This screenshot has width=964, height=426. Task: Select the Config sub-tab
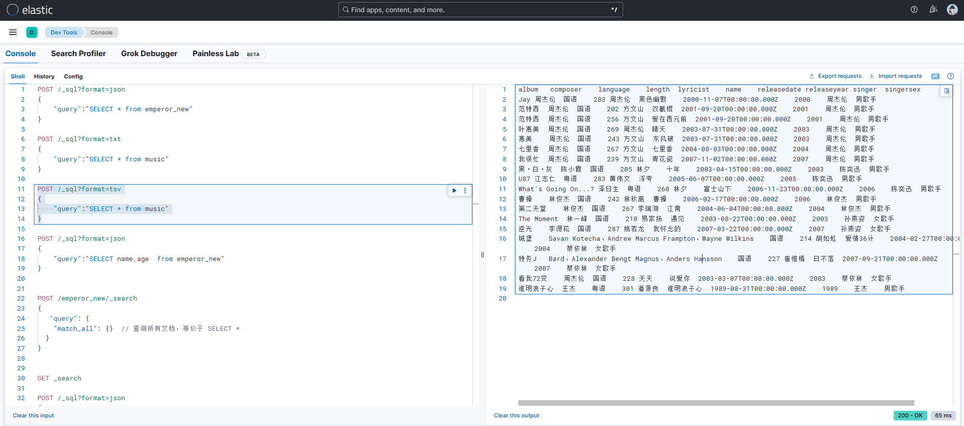click(73, 76)
